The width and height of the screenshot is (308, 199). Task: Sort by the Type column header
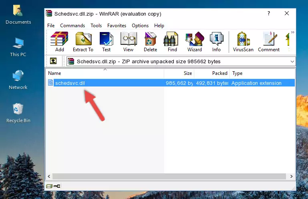[x=262, y=73]
